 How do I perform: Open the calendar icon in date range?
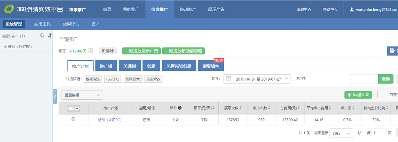[x=228, y=79]
